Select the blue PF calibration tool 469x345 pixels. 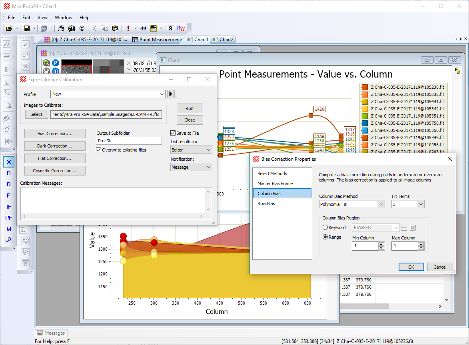tap(9, 218)
